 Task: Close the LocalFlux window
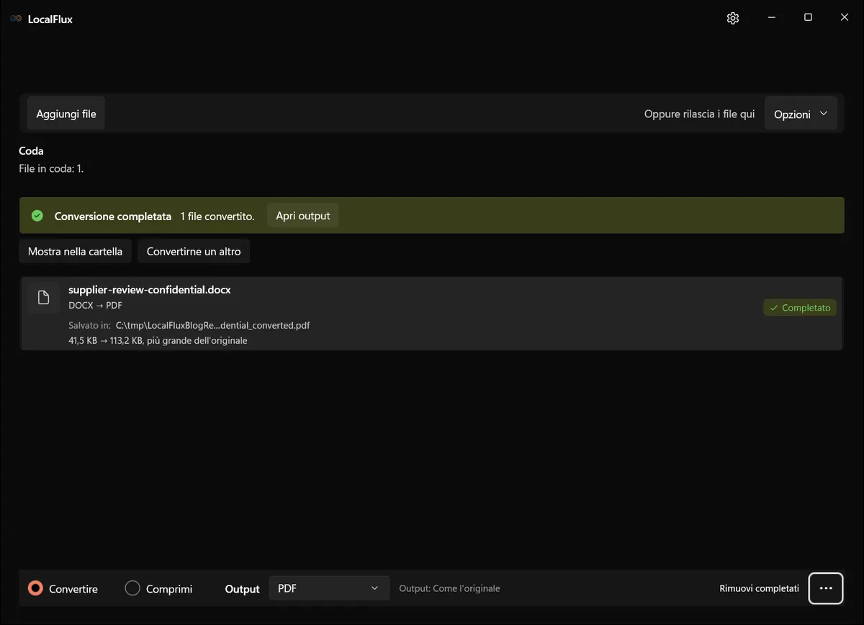point(845,18)
